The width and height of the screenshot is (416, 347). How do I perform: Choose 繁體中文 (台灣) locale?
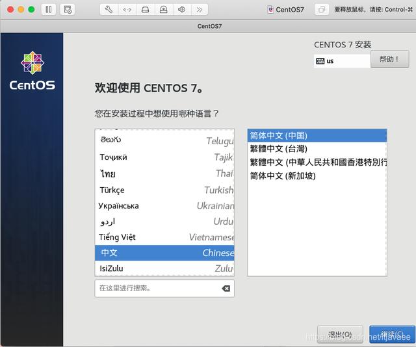pyautogui.click(x=317, y=149)
